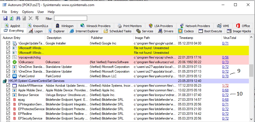The width and height of the screenshot is (255, 122).
Task: Toggle the ParkControl checkbox
Action: (x=8, y=76)
